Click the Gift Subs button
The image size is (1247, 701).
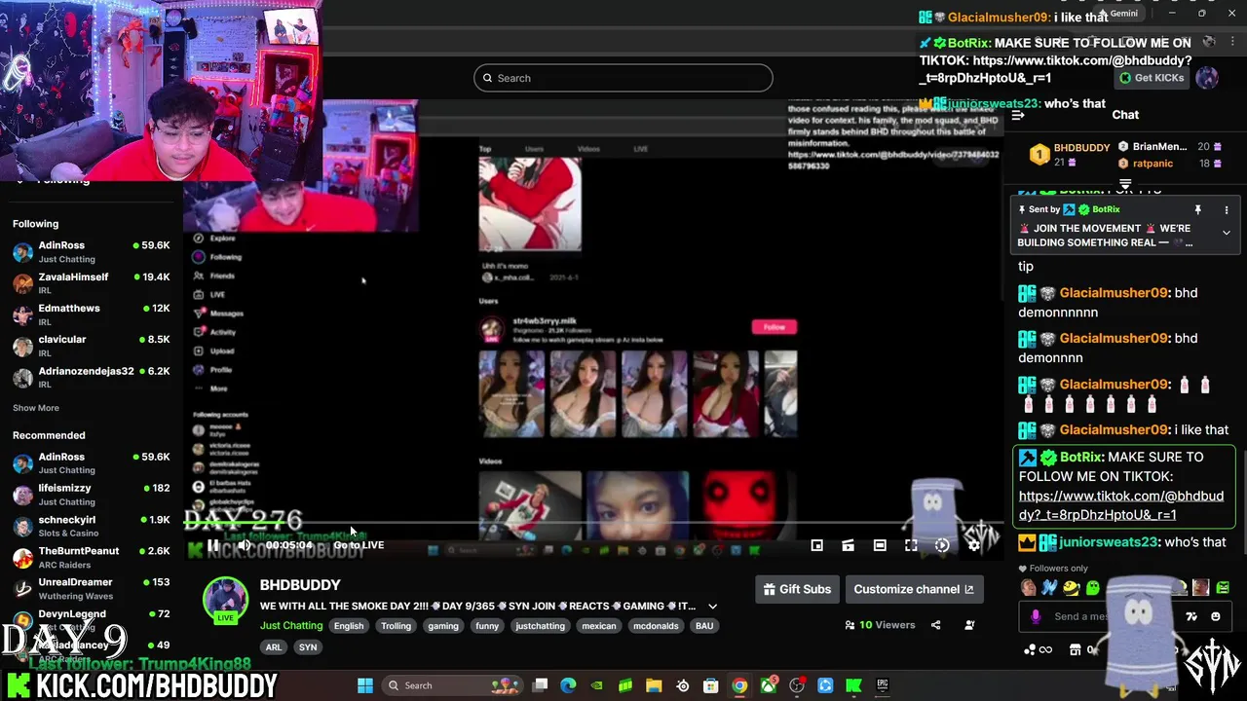tap(797, 589)
